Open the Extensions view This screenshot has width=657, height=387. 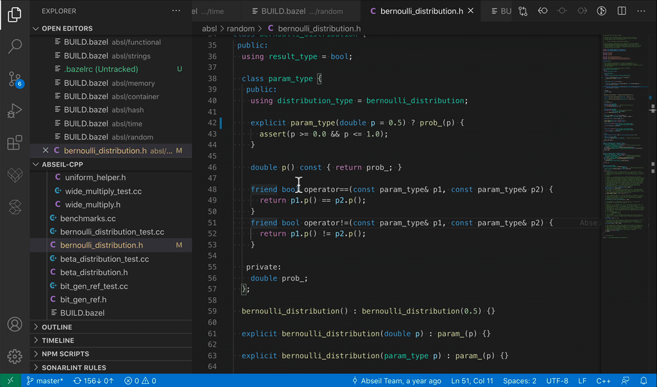point(15,143)
